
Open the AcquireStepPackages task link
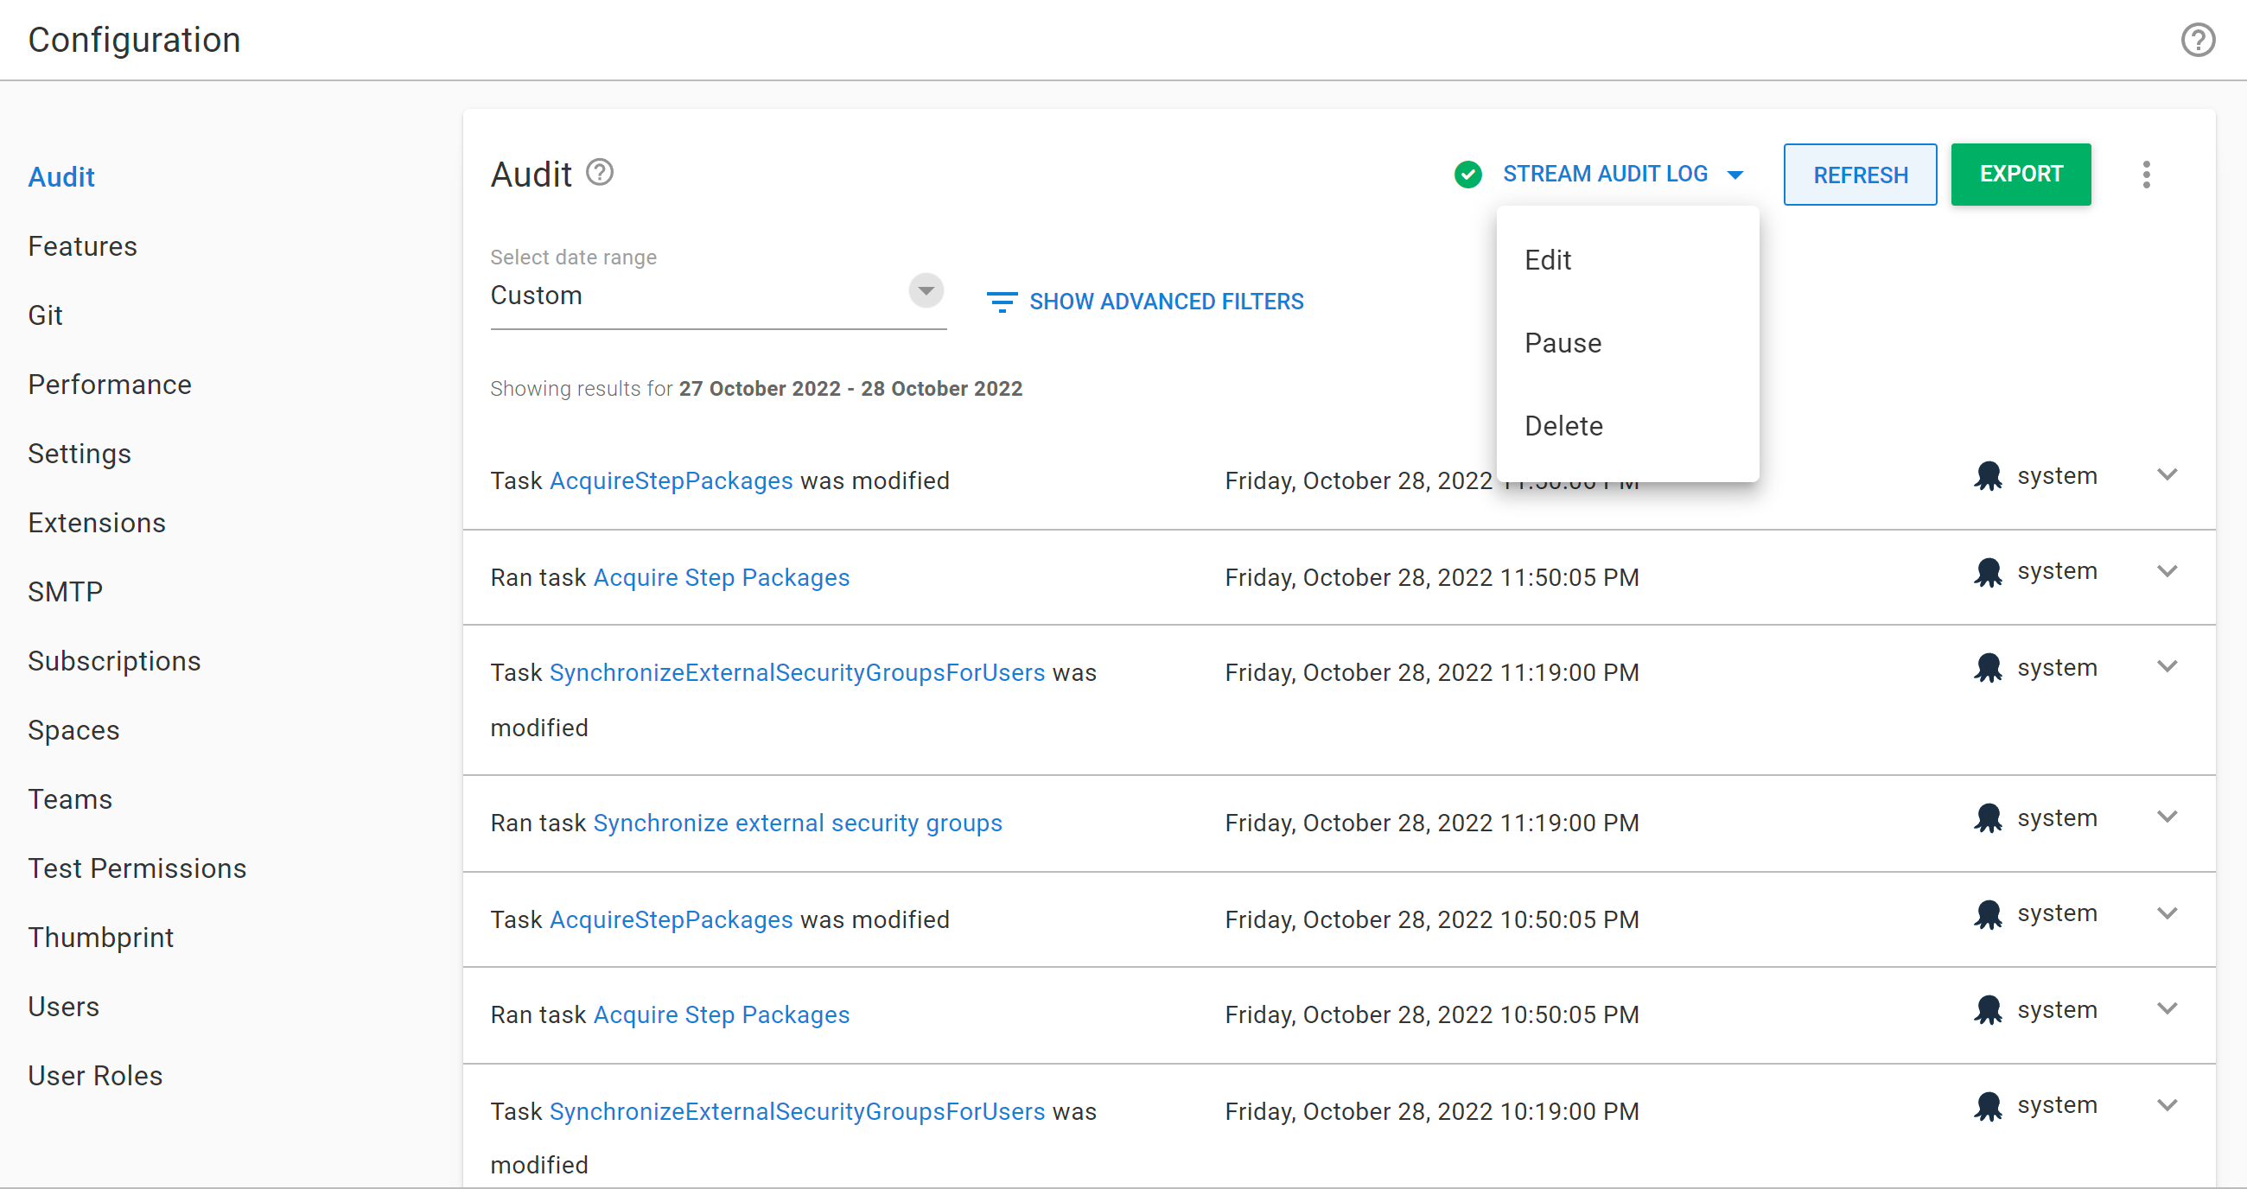pyautogui.click(x=670, y=480)
